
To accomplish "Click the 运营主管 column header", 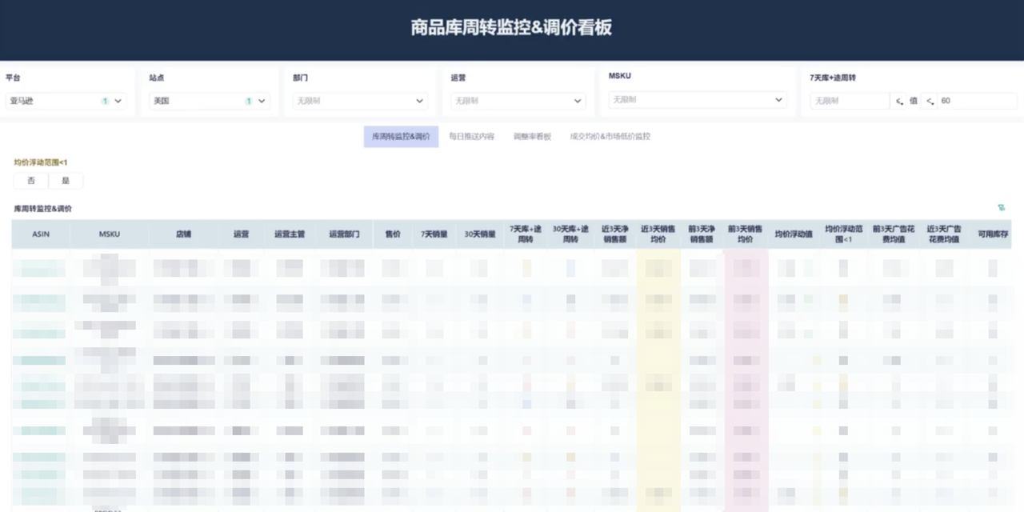I will click(290, 234).
